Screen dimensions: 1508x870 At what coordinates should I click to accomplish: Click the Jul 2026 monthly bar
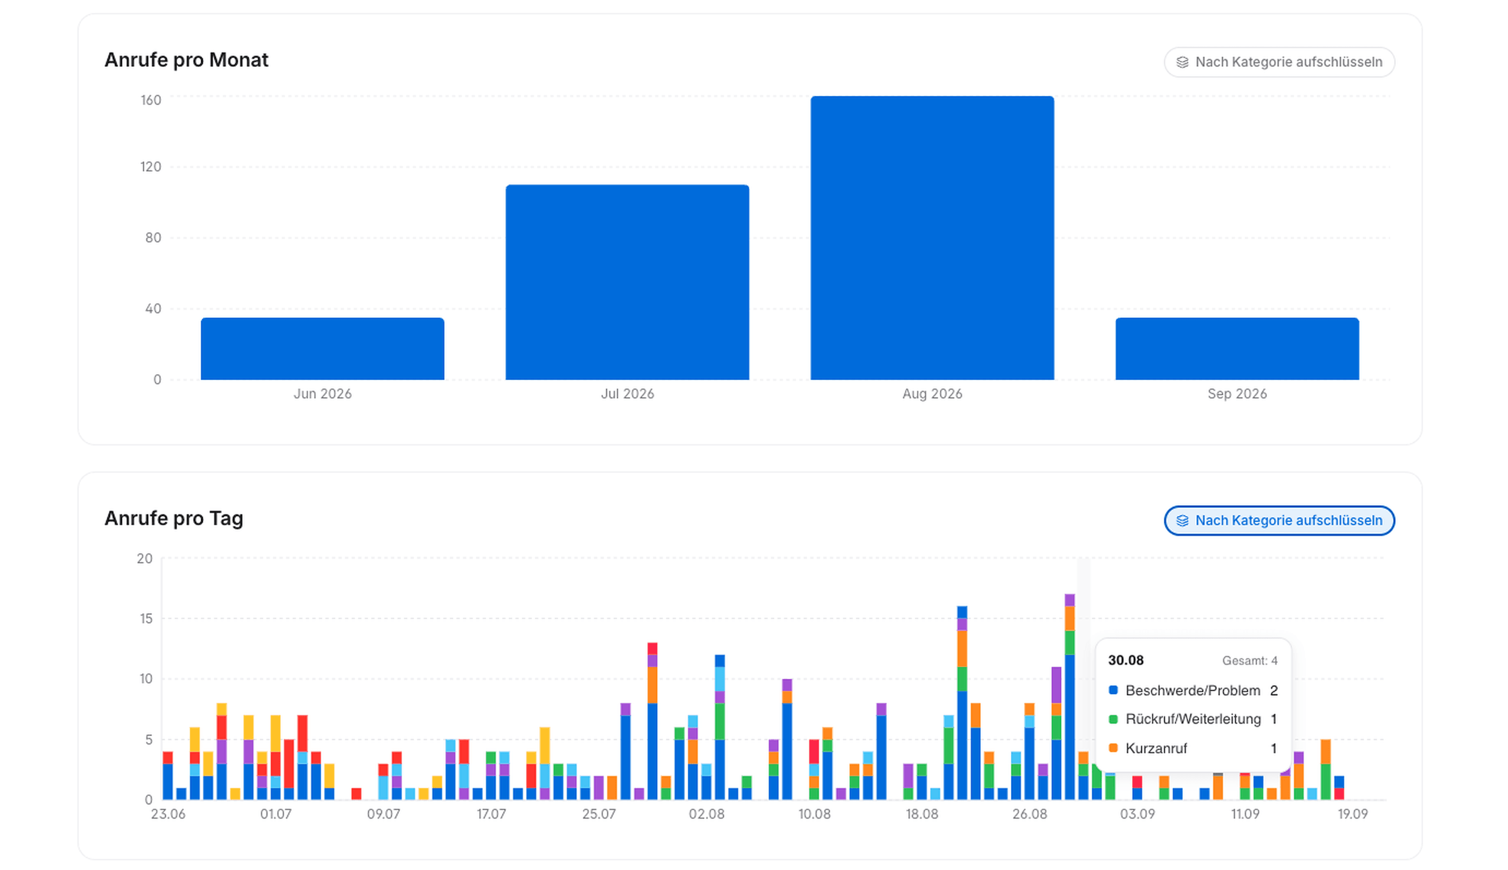tap(627, 282)
